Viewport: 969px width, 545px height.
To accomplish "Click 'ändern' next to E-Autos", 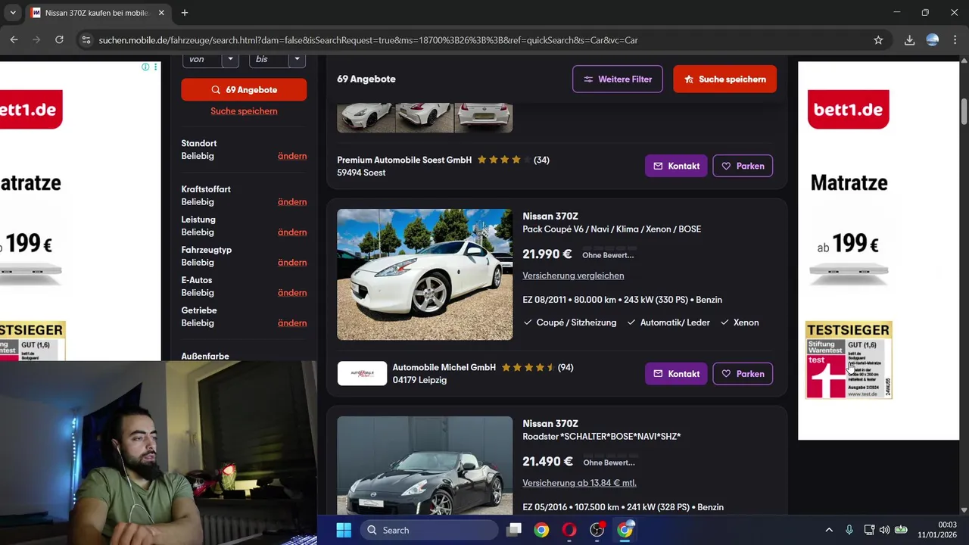I will [292, 293].
